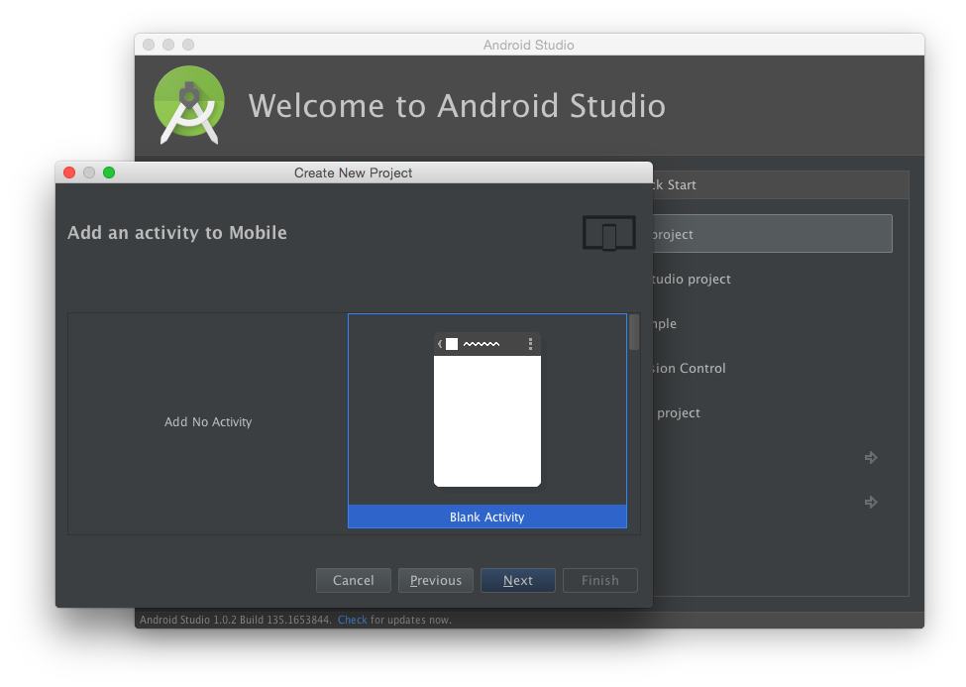Select the Blank Activity template thumbnail

click(487, 409)
